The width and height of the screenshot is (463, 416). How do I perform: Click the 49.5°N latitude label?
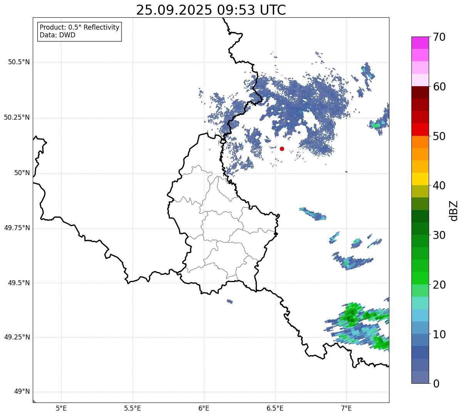tap(19, 283)
